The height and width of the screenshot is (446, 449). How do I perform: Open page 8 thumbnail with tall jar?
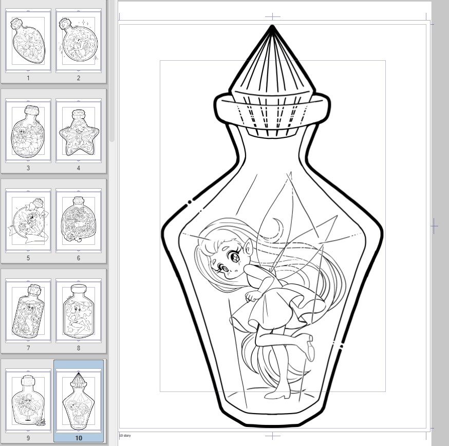[x=78, y=311]
